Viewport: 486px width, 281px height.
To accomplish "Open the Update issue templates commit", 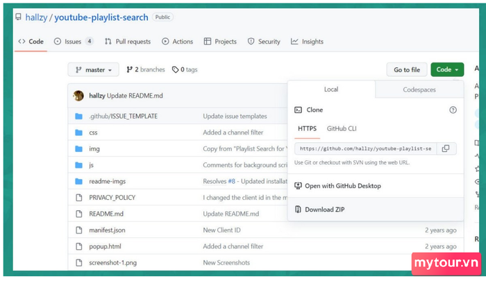I will [x=235, y=116].
